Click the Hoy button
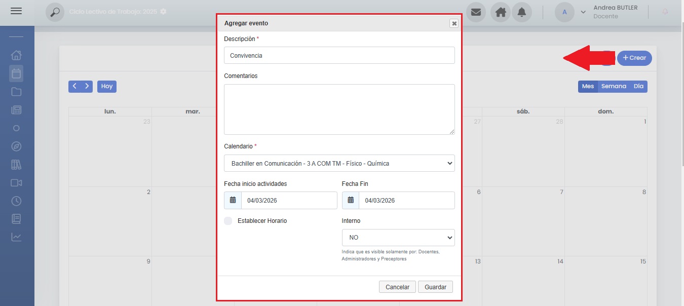 [x=107, y=86]
